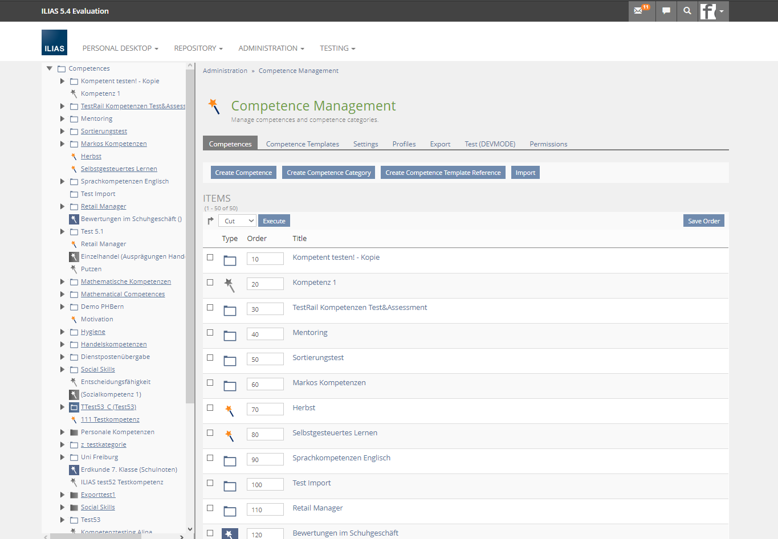Click the search magnifier icon
This screenshot has height=539, width=778.
pos(687,11)
